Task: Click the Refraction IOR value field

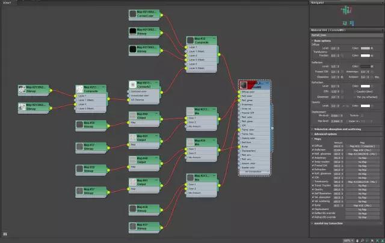Action: [x=334, y=91]
